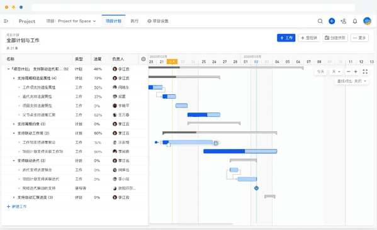The height and width of the screenshot is (230, 377).
Task: Open the 项目设置 tab
Action: coord(158,21)
